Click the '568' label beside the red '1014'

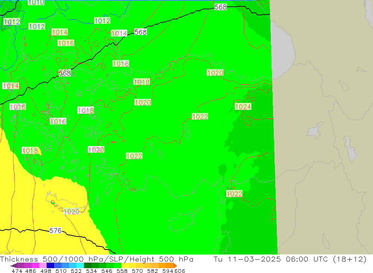pos(140,32)
